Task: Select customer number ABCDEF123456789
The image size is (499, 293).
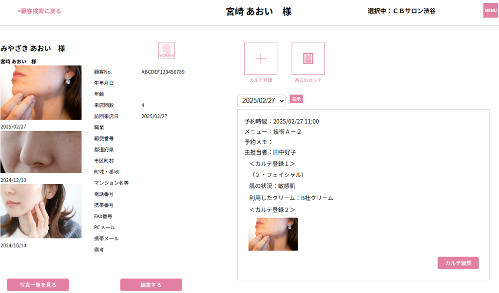Action: pyautogui.click(x=163, y=72)
